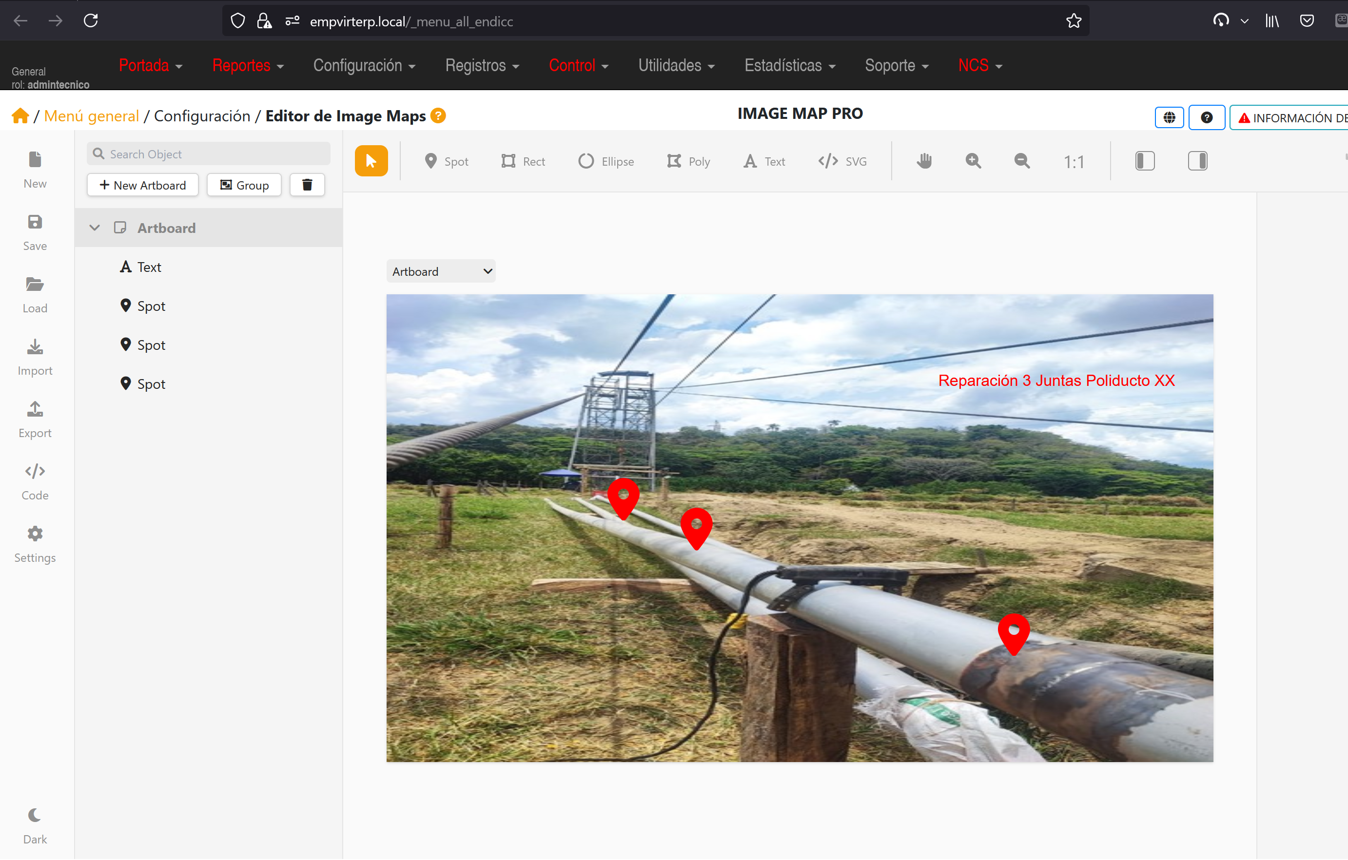Choose the SVG tool
The image size is (1348, 860).
click(842, 161)
